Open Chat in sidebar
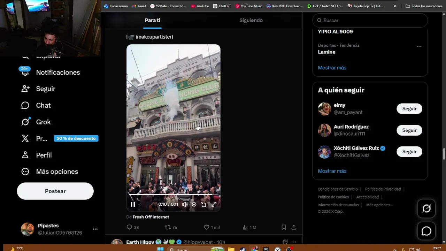Image resolution: width=446 pixels, height=251 pixels. pos(36,105)
